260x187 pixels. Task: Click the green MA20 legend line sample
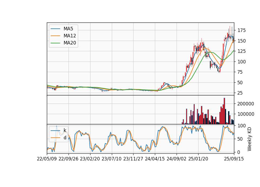pos(55,43)
